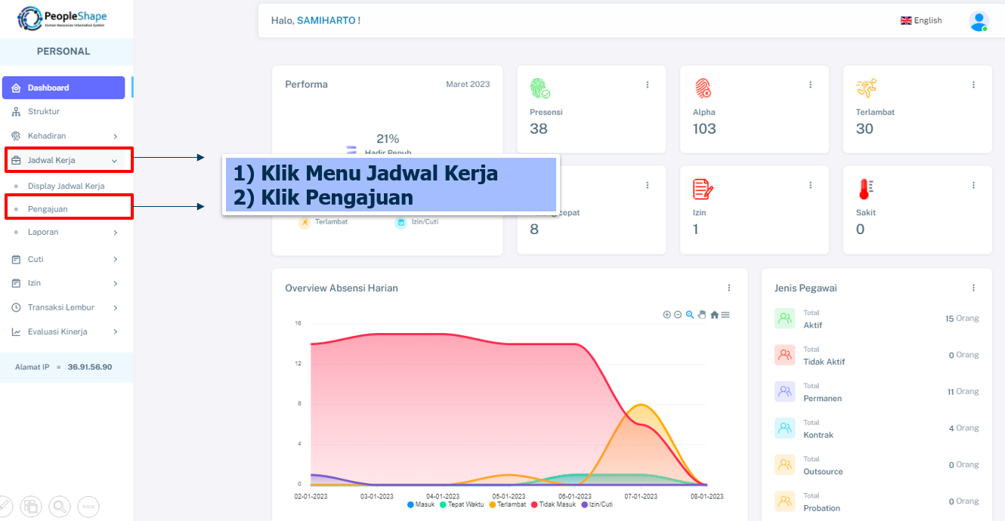The width and height of the screenshot is (1005, 521).
Task: Click chart zoom out minus icon
Action: (x=678, y=315)
